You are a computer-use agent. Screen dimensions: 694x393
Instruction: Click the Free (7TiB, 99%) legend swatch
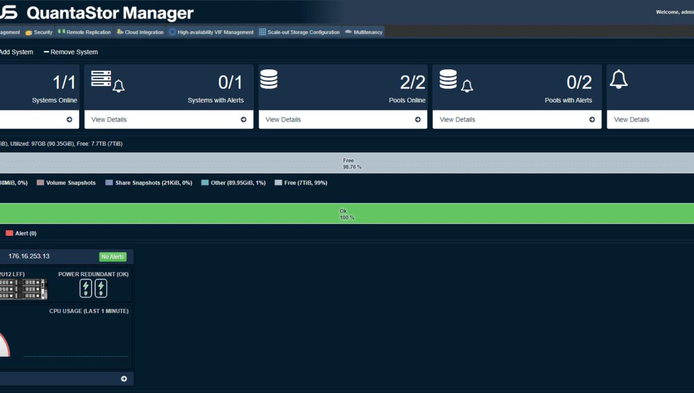point(278,183)
